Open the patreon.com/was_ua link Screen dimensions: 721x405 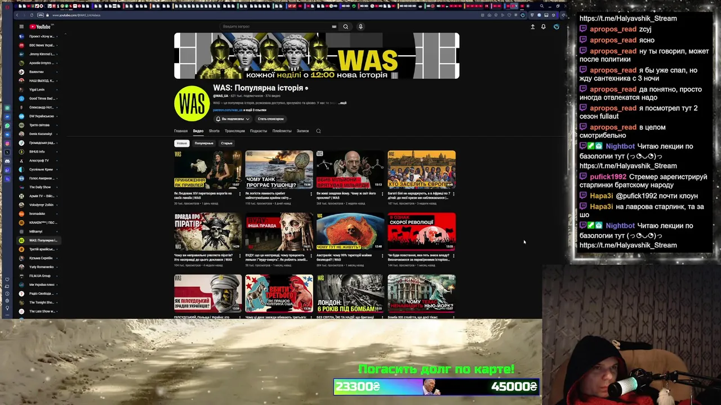228,110
